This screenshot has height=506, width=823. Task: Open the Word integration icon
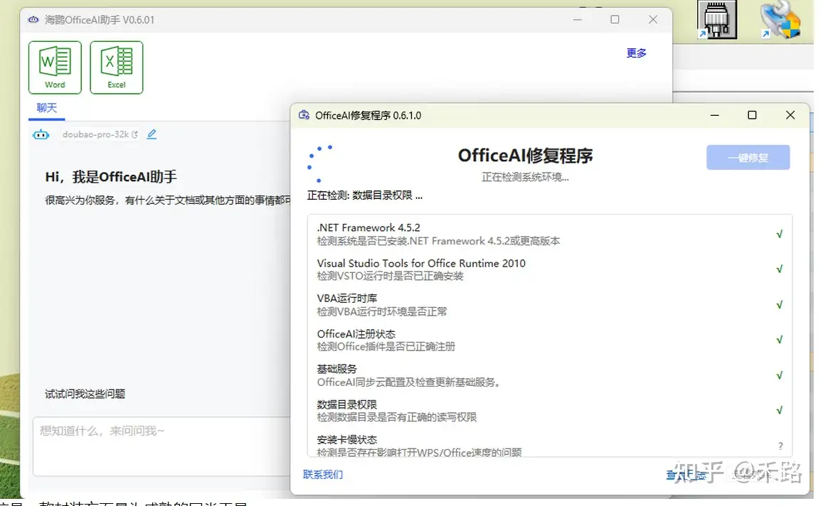(55, 67)
